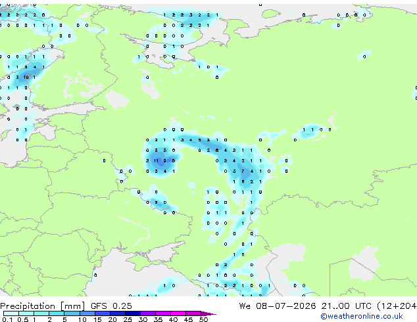This screenshot has width=417, height=322.
Task: Pick the 10–15 mm legend color swatch
Action: tap(87, 313)
